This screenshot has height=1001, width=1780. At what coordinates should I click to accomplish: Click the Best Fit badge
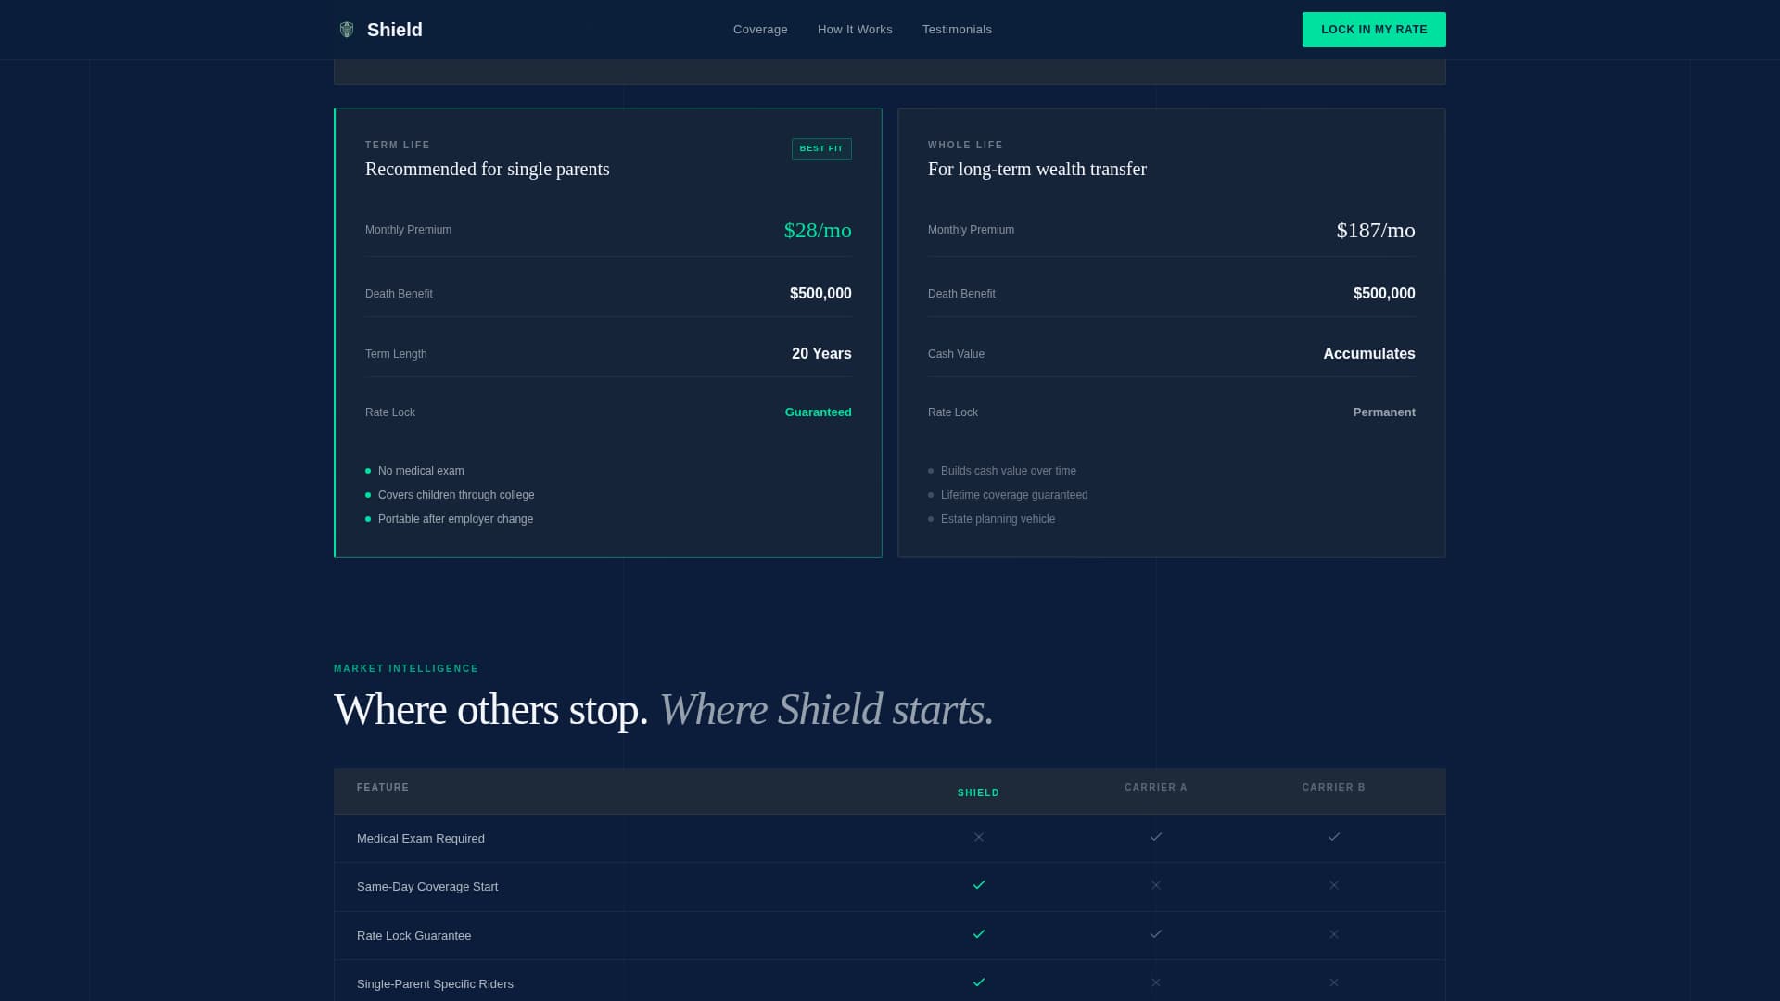tap(821, 148)
